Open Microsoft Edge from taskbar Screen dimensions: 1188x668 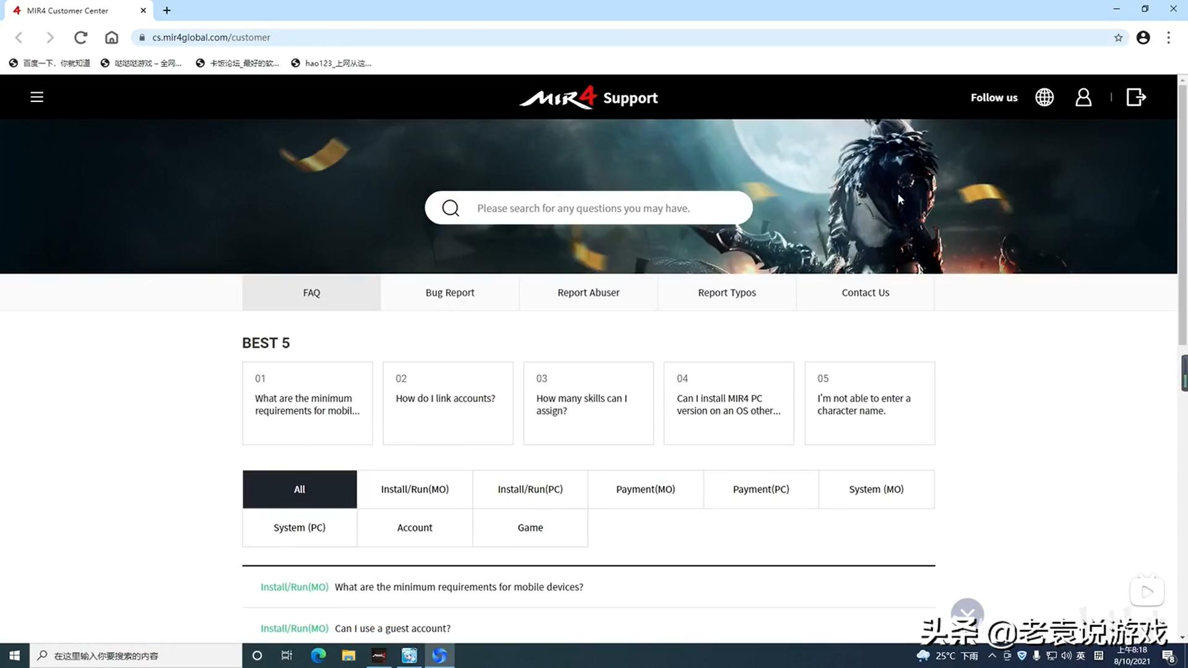318,656
